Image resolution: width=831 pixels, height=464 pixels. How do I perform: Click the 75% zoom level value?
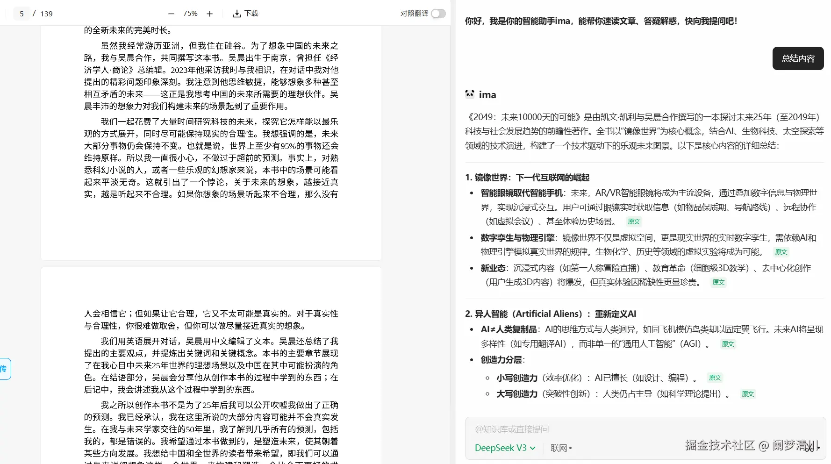pyautogui.click(x=190, y=14)
